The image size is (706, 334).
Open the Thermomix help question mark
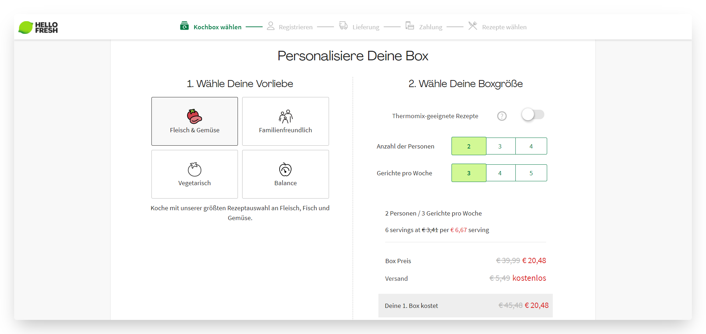[x=502, y=116]
